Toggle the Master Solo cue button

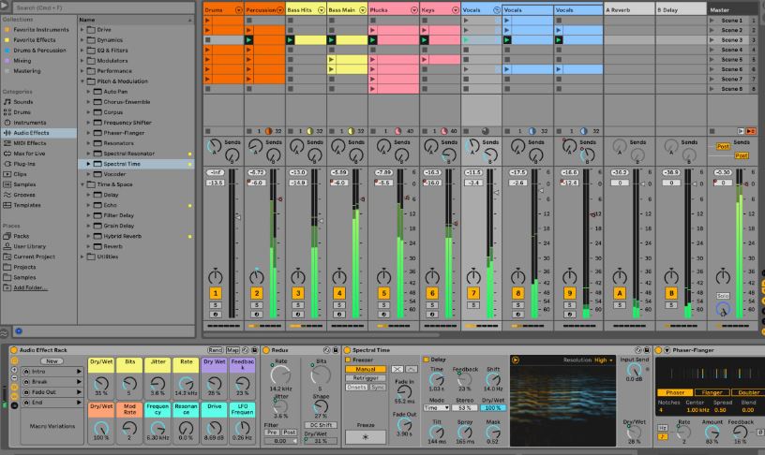coord(723,296)
